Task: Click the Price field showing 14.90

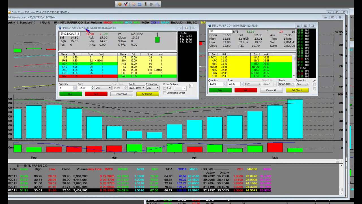Action: 84,88
